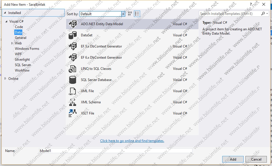Expand the Web category node
The width and height of the screenshot is (272, 166).
pyautogui.click(x=12, y=43)
